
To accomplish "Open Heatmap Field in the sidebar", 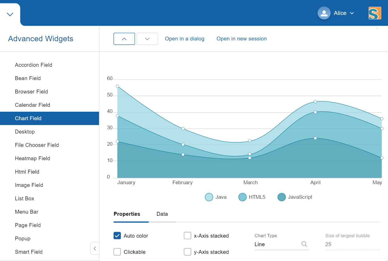I will coord(32,158).
